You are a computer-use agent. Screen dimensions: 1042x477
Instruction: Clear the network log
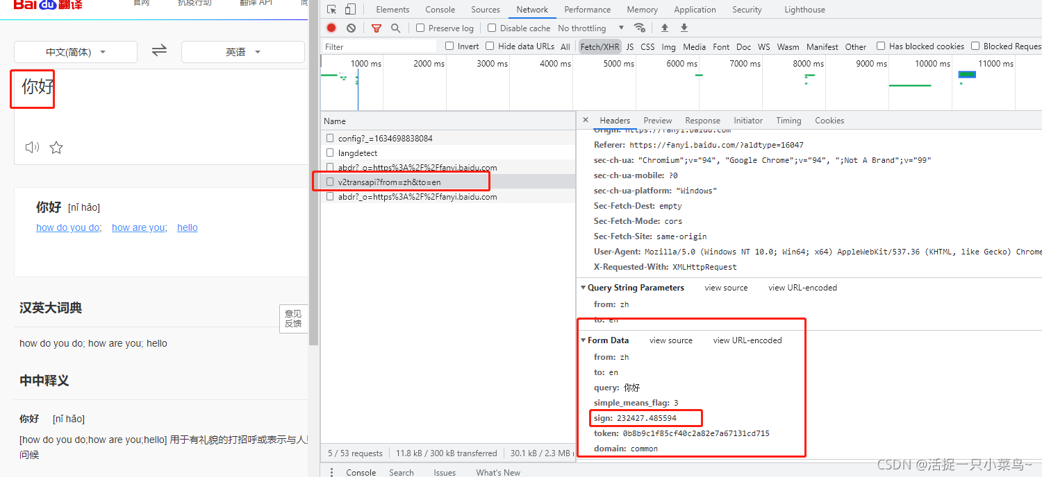pyautogui.click(x=351, y=28)
